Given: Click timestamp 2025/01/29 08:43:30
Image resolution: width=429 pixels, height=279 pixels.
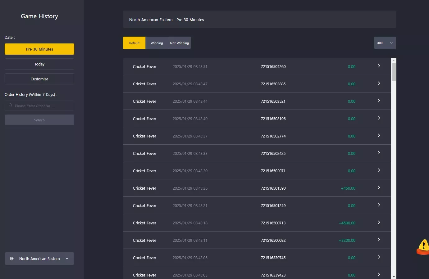Looking at the screenshot, I should pos(190,171).
